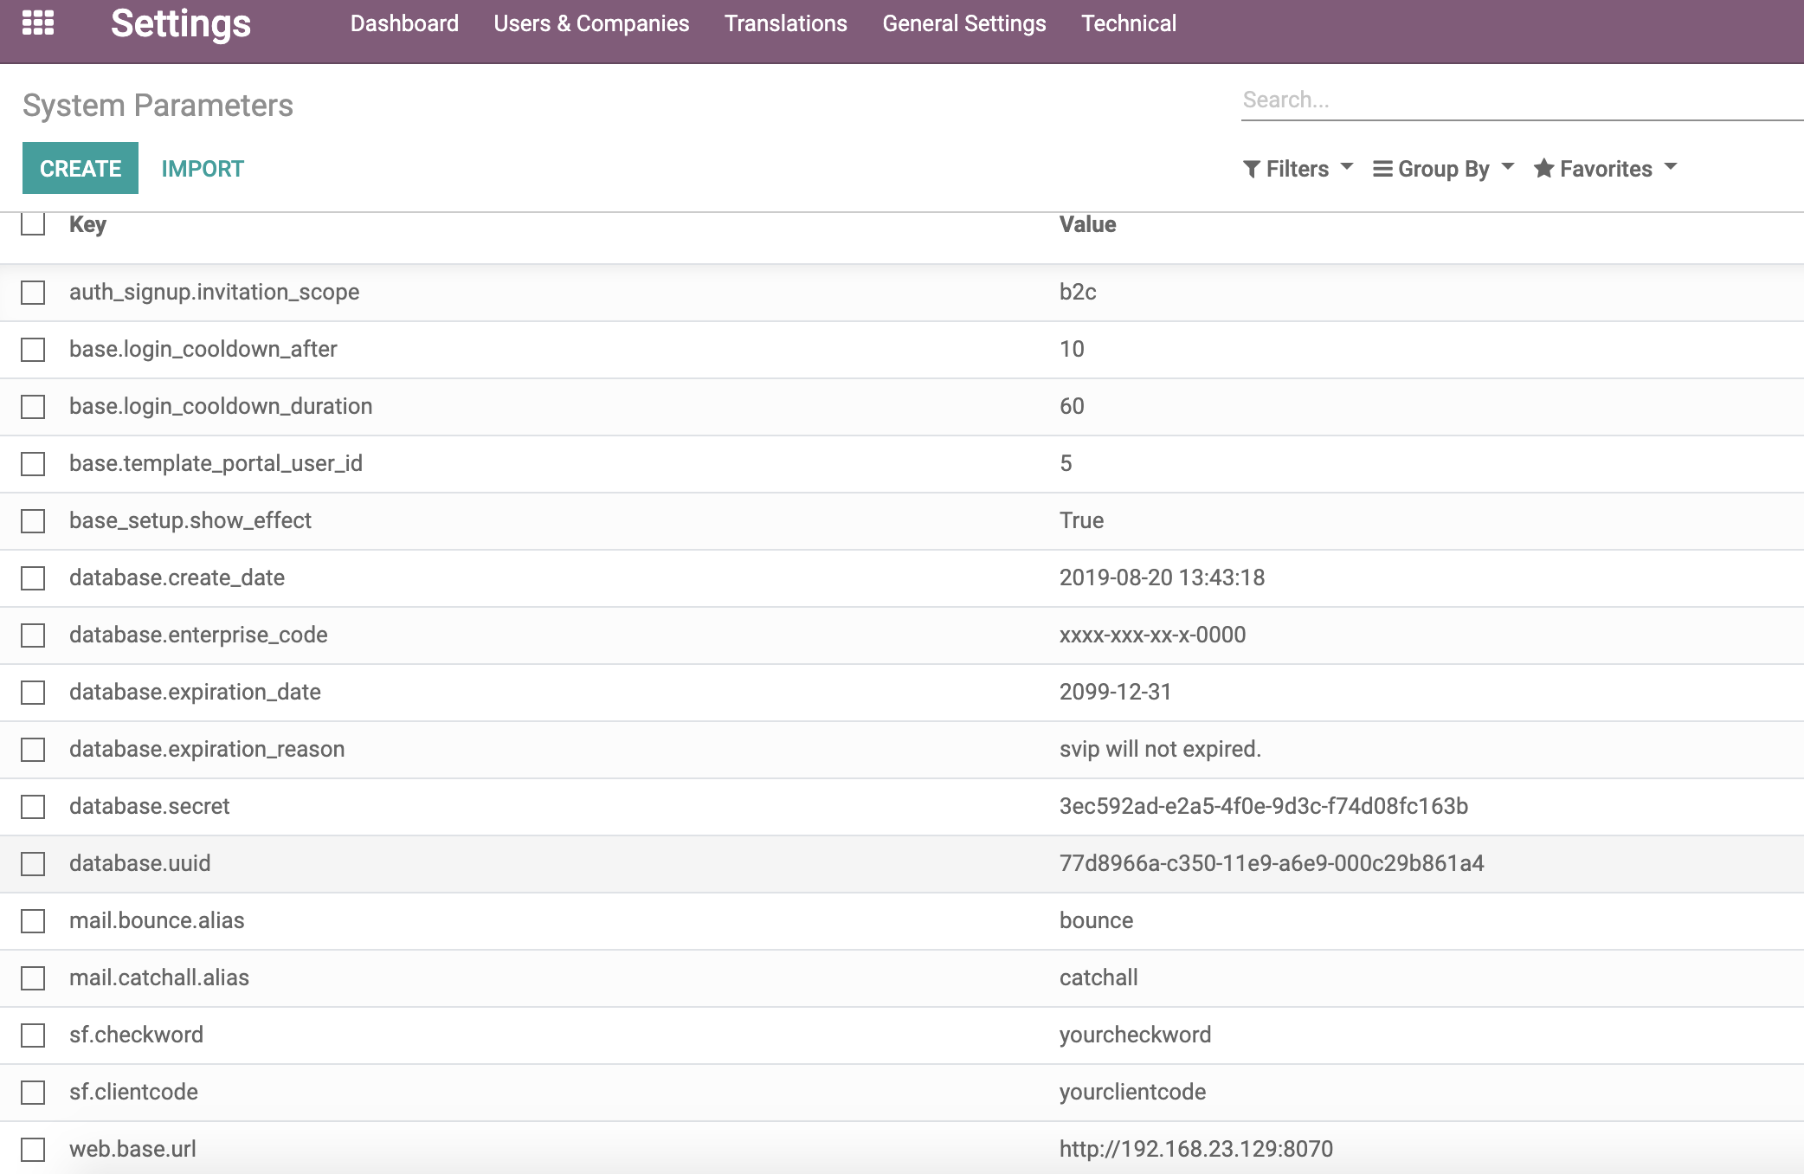Viewport: 1804px width, 1174px height.
Task: Click the CREATE button
Action: (80, 167)
